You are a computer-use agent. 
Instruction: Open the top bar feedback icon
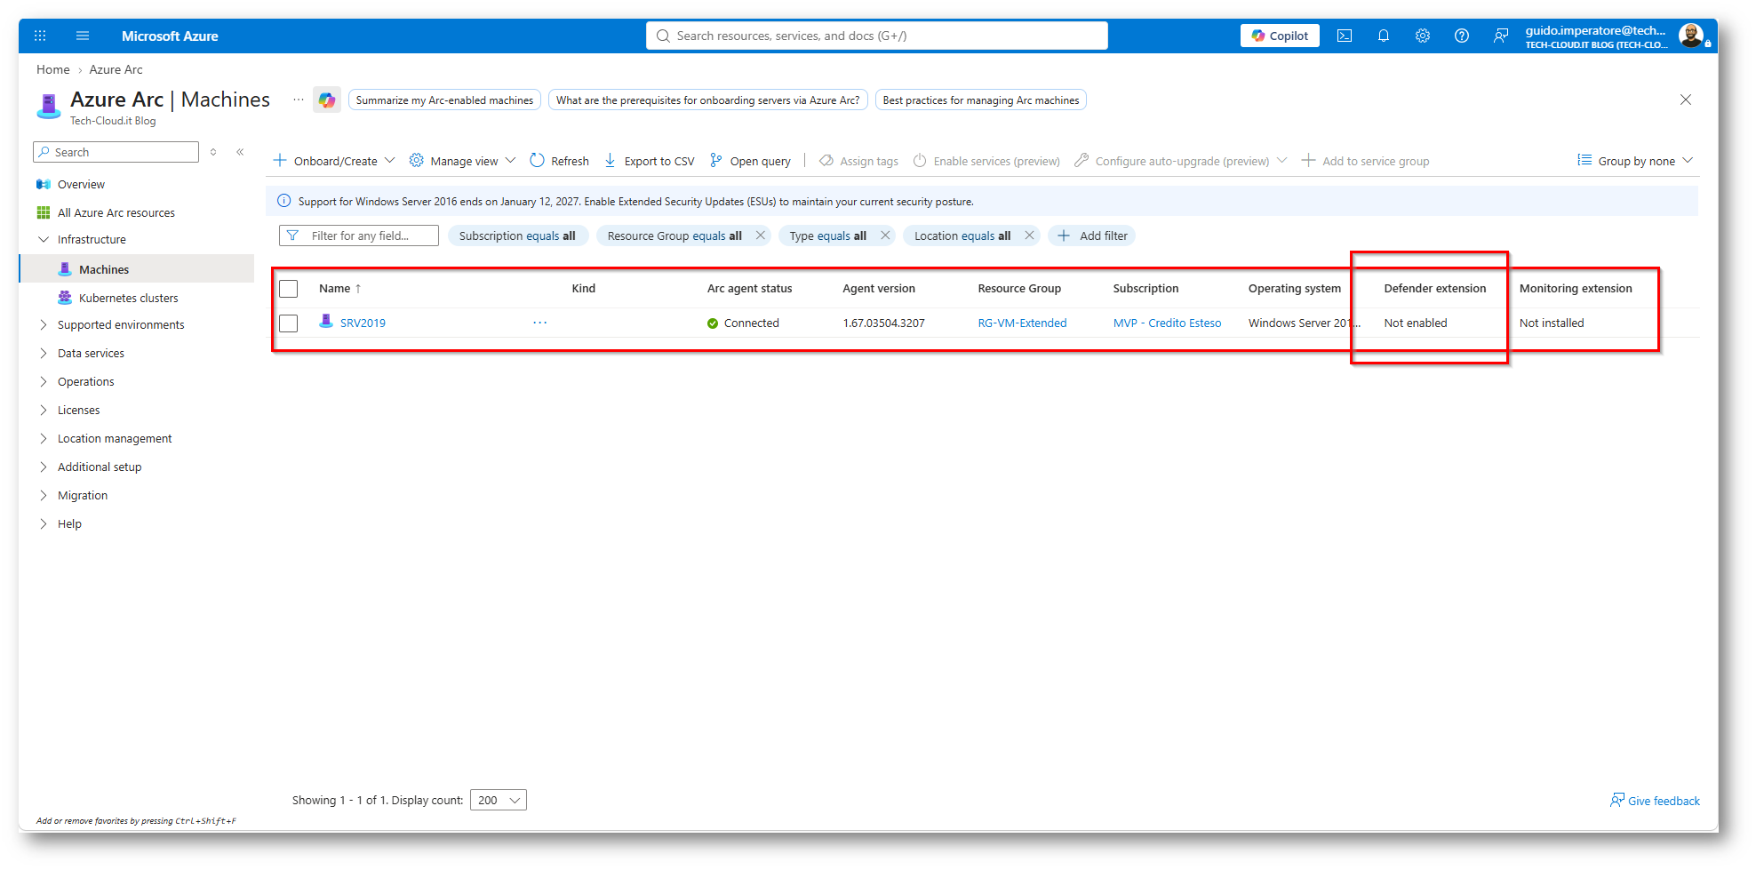pyautogui.click(x=1501, y=36)
